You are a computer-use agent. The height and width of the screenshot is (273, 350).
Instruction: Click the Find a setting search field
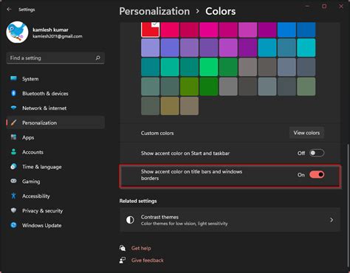tap(55, 58)
